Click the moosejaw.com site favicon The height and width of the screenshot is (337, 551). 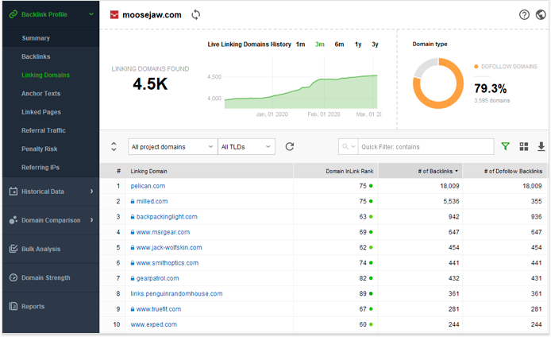(114, 15)
